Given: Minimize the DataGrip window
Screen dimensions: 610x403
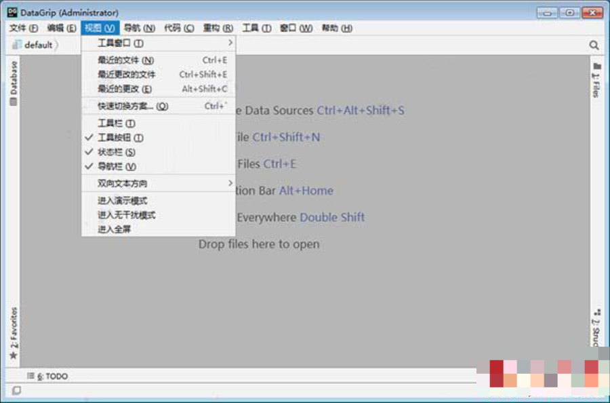Looking at the screenshot, I should point(547,13).
